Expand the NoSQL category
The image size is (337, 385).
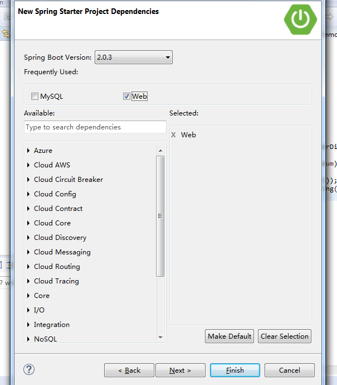pyautogui.click(x=28, y=339)
